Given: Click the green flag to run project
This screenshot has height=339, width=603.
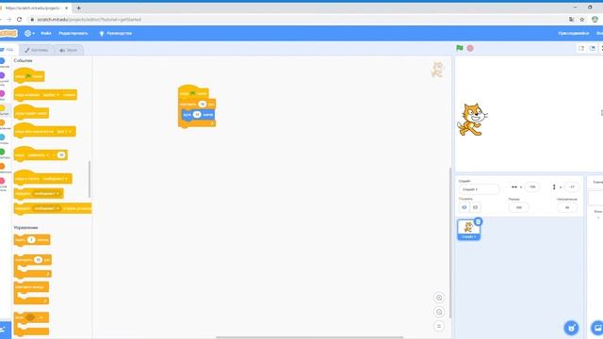Looking at the screenshot, I should (459, 48).
